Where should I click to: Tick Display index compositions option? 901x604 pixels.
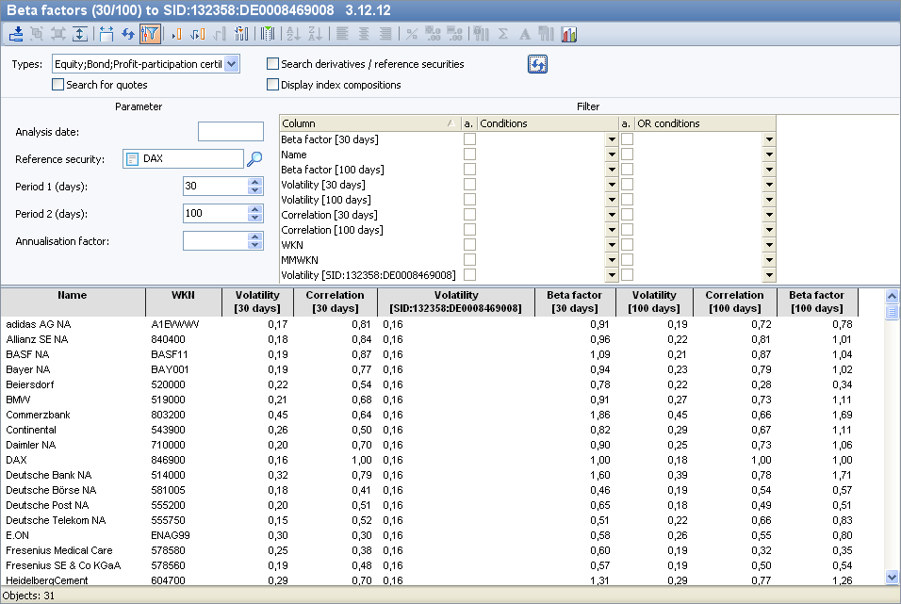tap(273, 85)
